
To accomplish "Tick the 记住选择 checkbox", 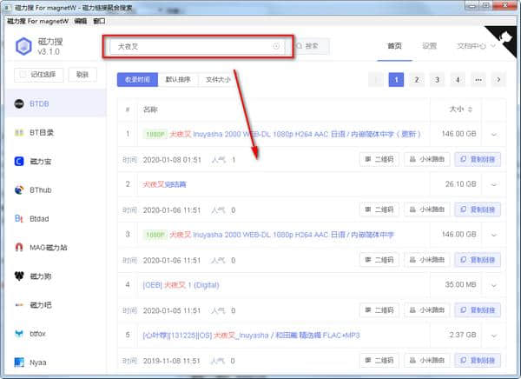I will coord(21,75).
